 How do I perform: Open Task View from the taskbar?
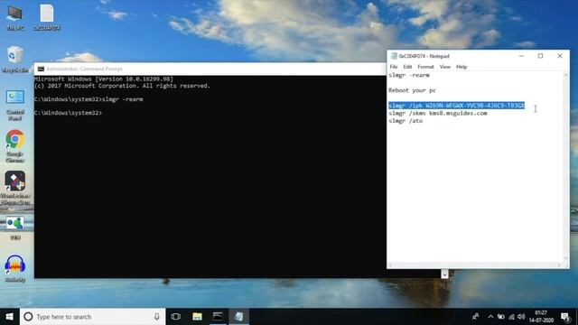[176, 317]
